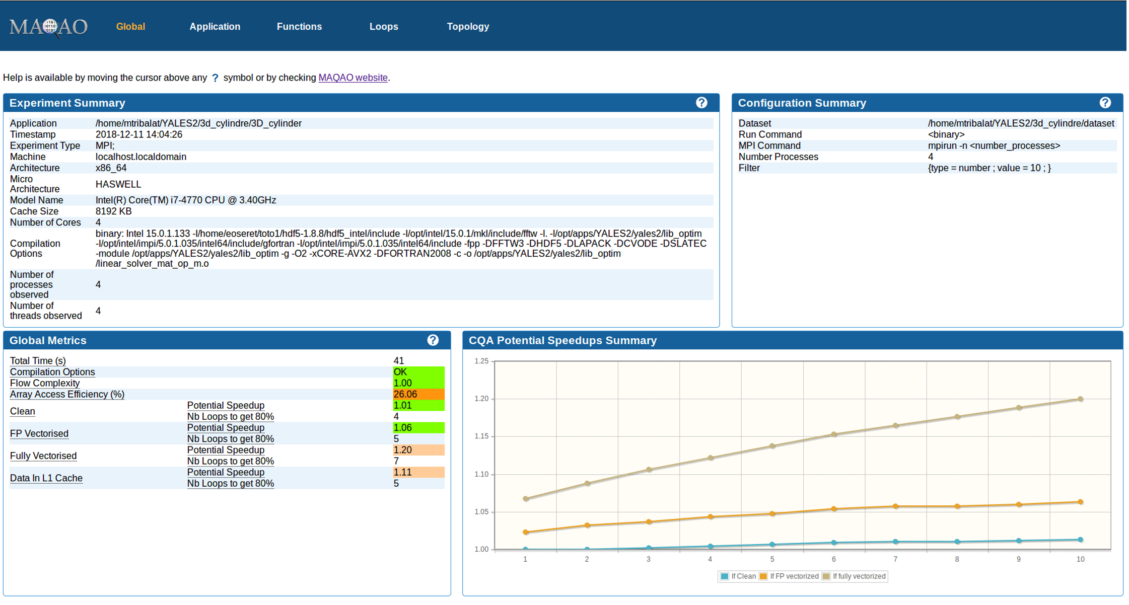This screenshot has height=605, width=1129.
Task: Click the orange 26.06 efficiency value cell
Action: pyautogui.click(x=418, y=394)
